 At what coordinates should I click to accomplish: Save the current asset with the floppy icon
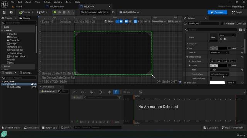click(4, 12)
